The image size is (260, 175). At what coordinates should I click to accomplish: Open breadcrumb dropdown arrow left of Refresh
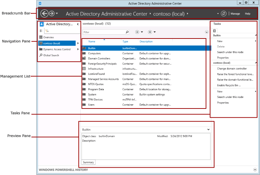(218, 14)
